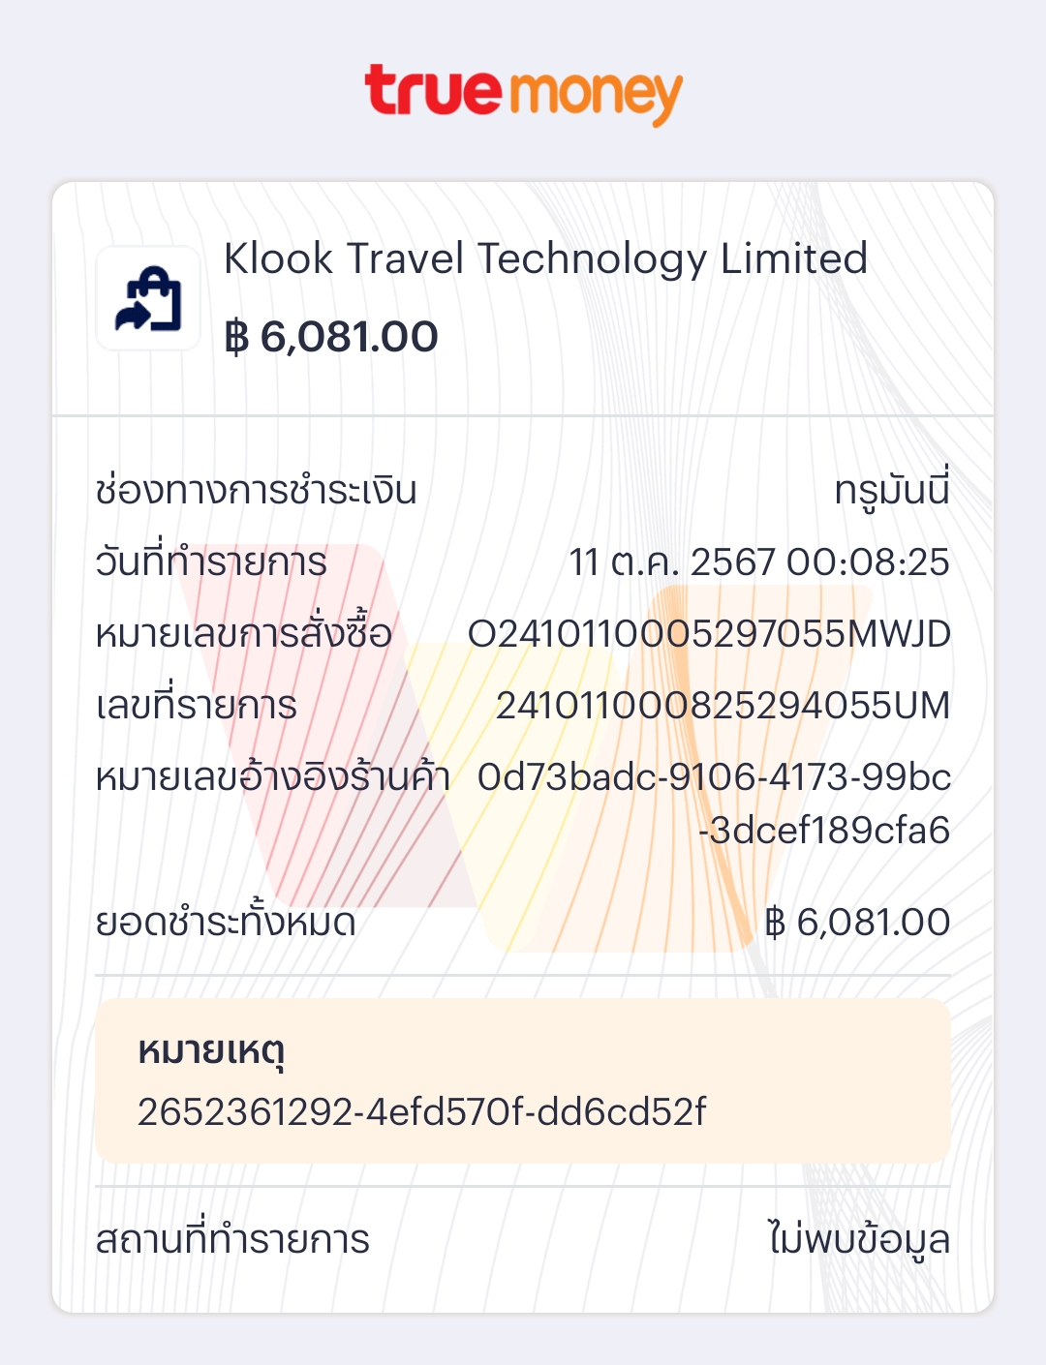
Task: Tap the หมายเลขอ้างอิงร้านค้า label
Action: [272, 777]
